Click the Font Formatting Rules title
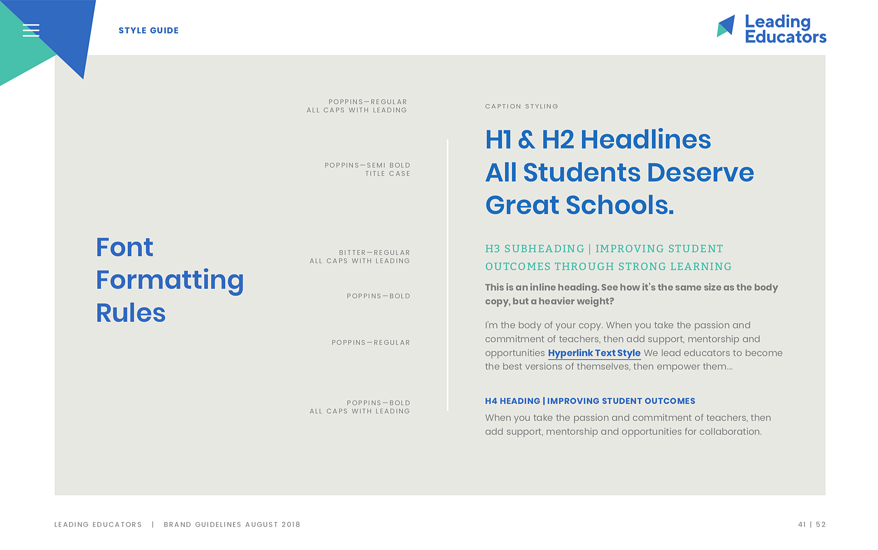 (170, 279)
